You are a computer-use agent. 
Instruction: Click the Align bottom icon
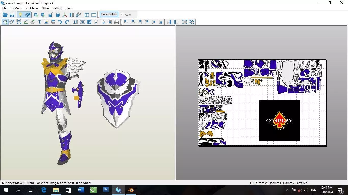pos(160,22)
